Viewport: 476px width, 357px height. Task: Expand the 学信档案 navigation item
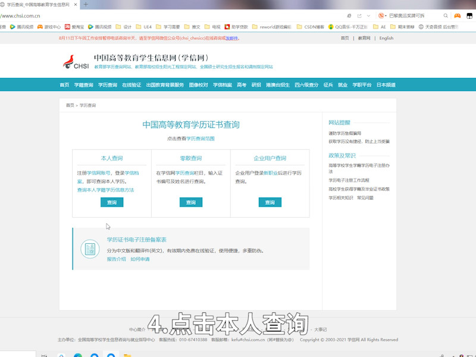223,85
